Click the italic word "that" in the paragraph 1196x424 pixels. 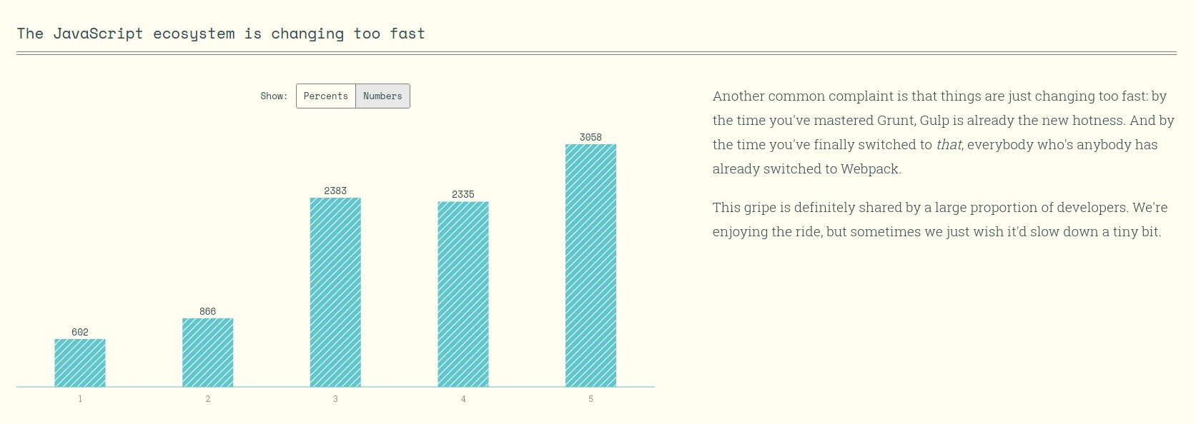click(949, 145)
